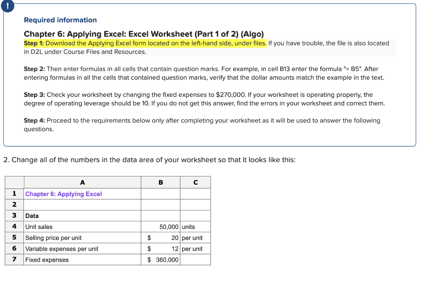Select the $20 per unit value cell
Screen dimensions: 430x302
(160, 237)
